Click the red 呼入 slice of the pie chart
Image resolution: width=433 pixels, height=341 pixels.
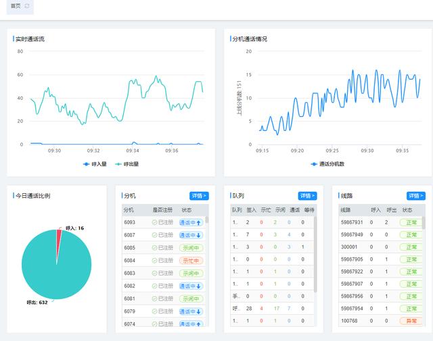59,240
